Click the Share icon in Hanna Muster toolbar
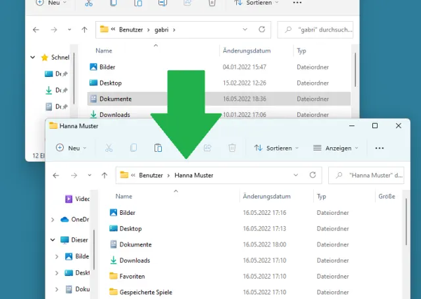The width and height of the screenshot is (421, 299). click(207, 148)
